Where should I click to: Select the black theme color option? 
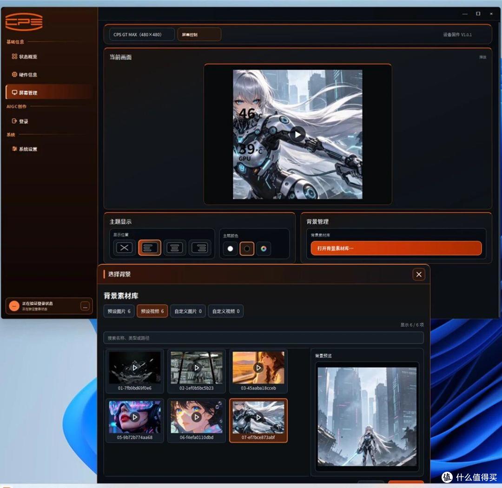(247, 249)
